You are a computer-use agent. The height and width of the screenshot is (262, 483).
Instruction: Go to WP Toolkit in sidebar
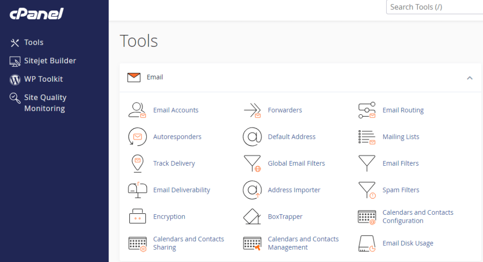(x=43, y=79)
